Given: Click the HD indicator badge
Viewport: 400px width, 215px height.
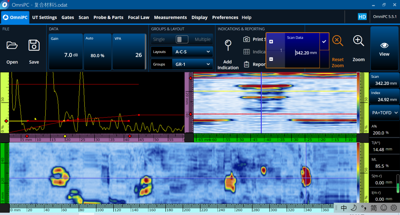Looking at the screenshot, I should point(362,17).
